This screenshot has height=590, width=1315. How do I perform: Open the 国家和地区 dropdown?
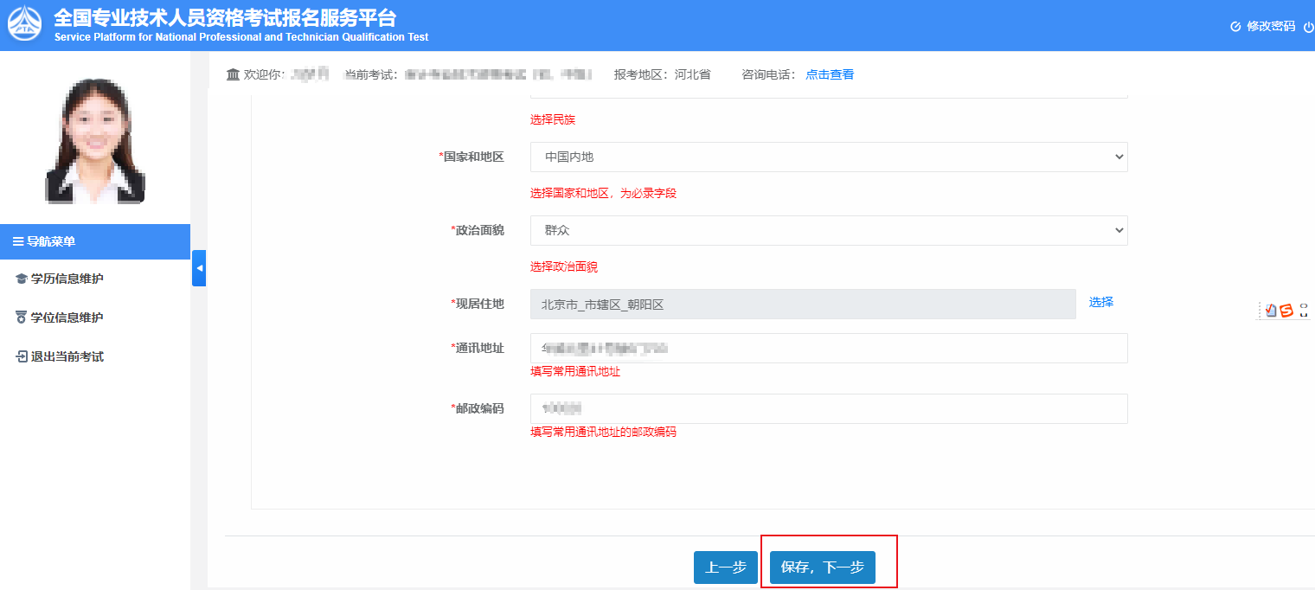click(x=828, y=157)
